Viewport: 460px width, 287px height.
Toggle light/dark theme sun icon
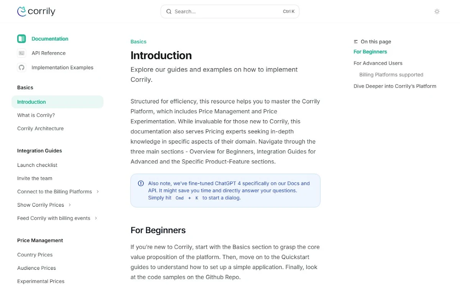coord(437,11)
